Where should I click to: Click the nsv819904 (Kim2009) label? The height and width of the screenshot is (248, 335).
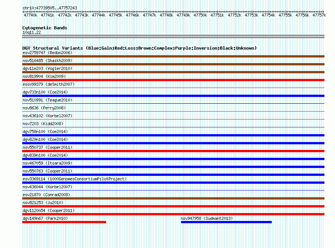(44, 76)
